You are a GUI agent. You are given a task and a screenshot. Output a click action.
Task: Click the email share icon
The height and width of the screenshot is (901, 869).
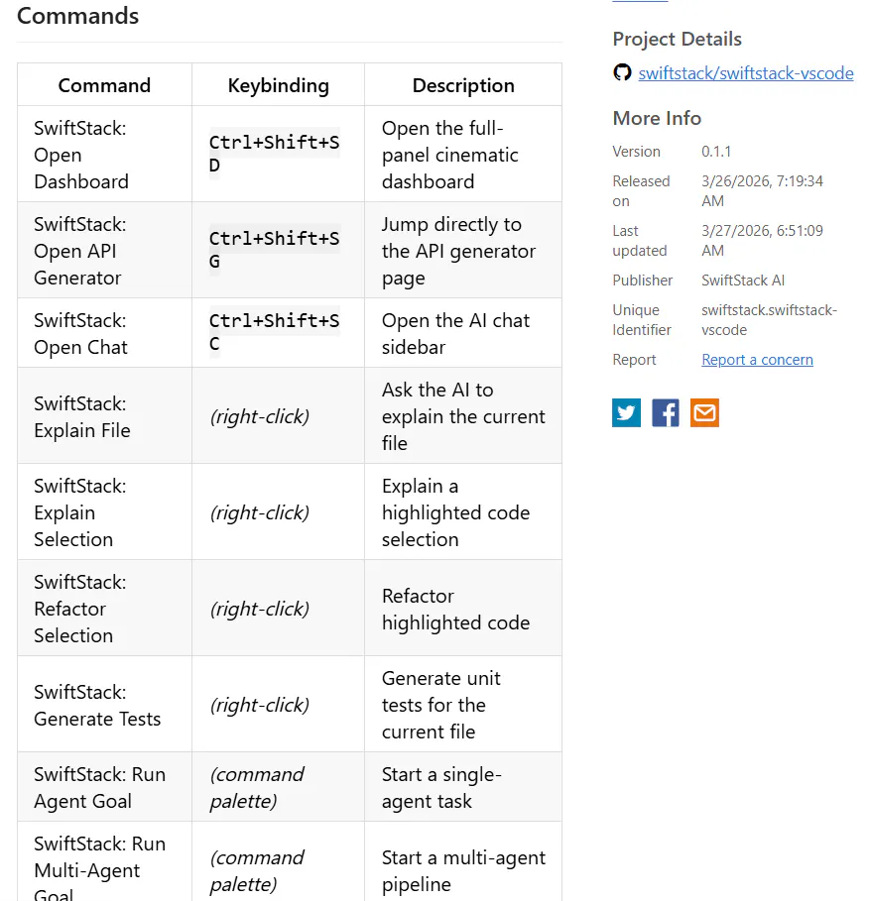704,412
